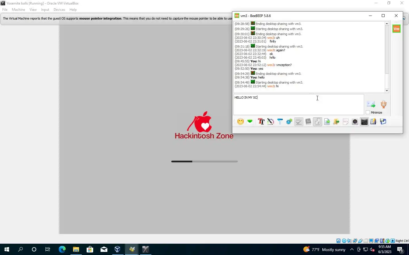Click the muted speaker volume tray icon
This screenshot has height=255, width=409.
click(372, 250)
